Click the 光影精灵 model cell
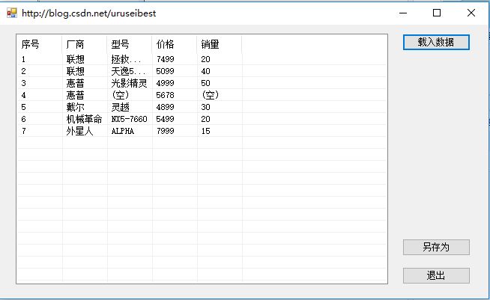Image resolution: width=490 pixels, height=300 pixels. (x=129, y=83)
